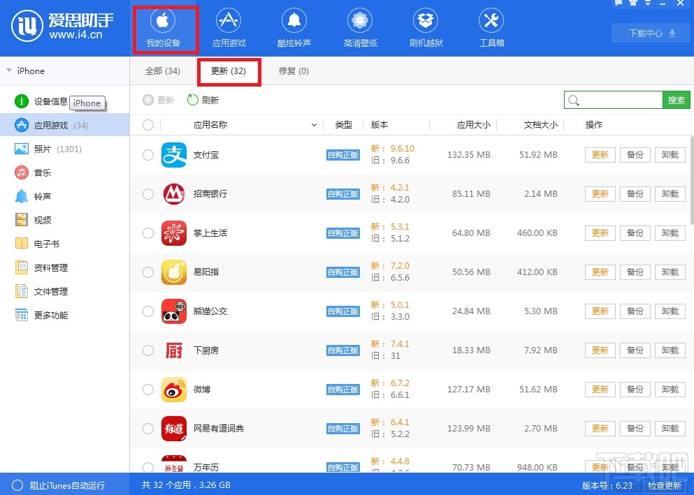Switch to the 全部(34) tab

tap(164, 71)
